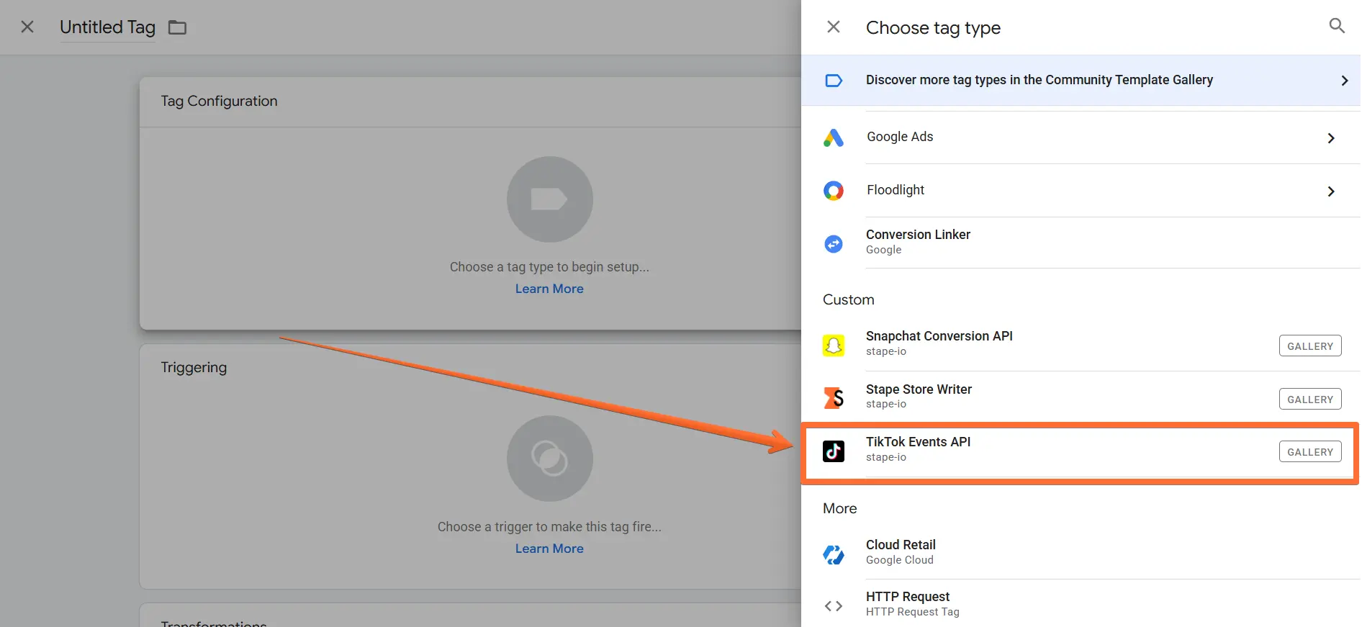Viewport: 1362px width, 627px height.
Task: Click the Stape Store Writer icon
Action: tap(834, 397)
